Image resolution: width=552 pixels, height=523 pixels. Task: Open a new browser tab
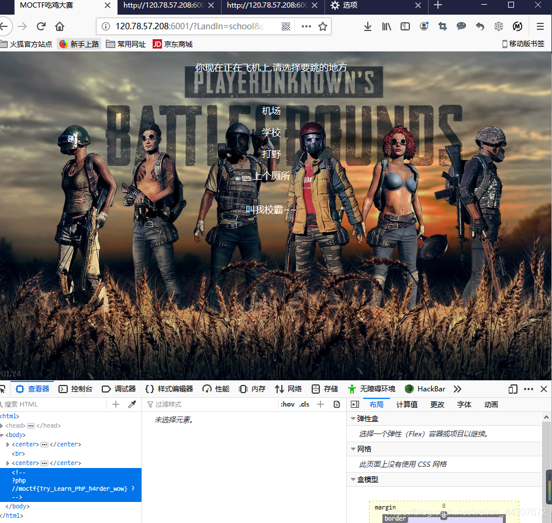pos(438,5)
